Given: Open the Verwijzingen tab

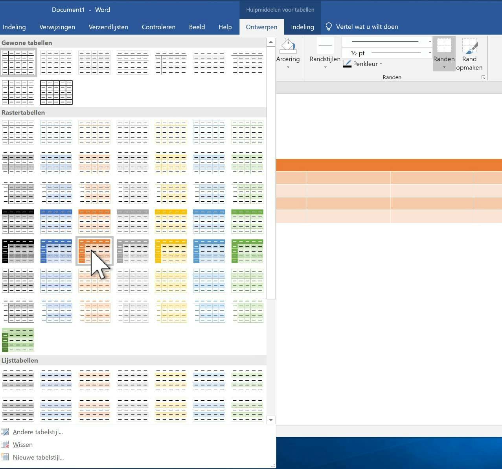Looking at the screenshot, I should point(57,27).
